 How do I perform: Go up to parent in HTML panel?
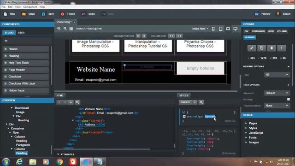71,102
